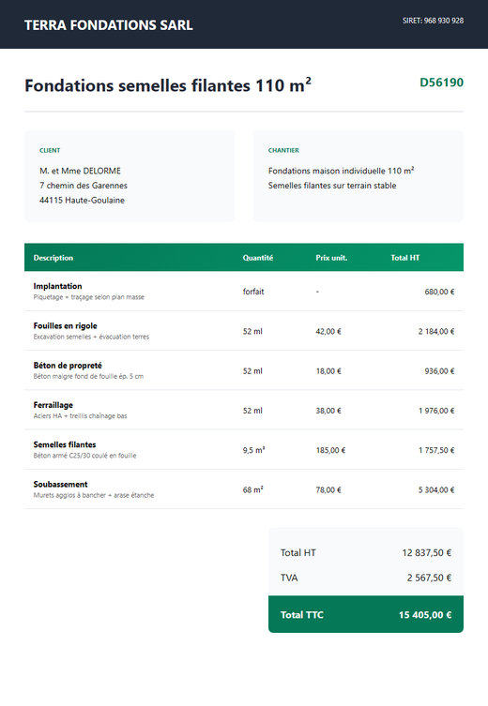Click the Quantité column header
The height and width of the screenshot is (706, 488).
tap(258, 258)
